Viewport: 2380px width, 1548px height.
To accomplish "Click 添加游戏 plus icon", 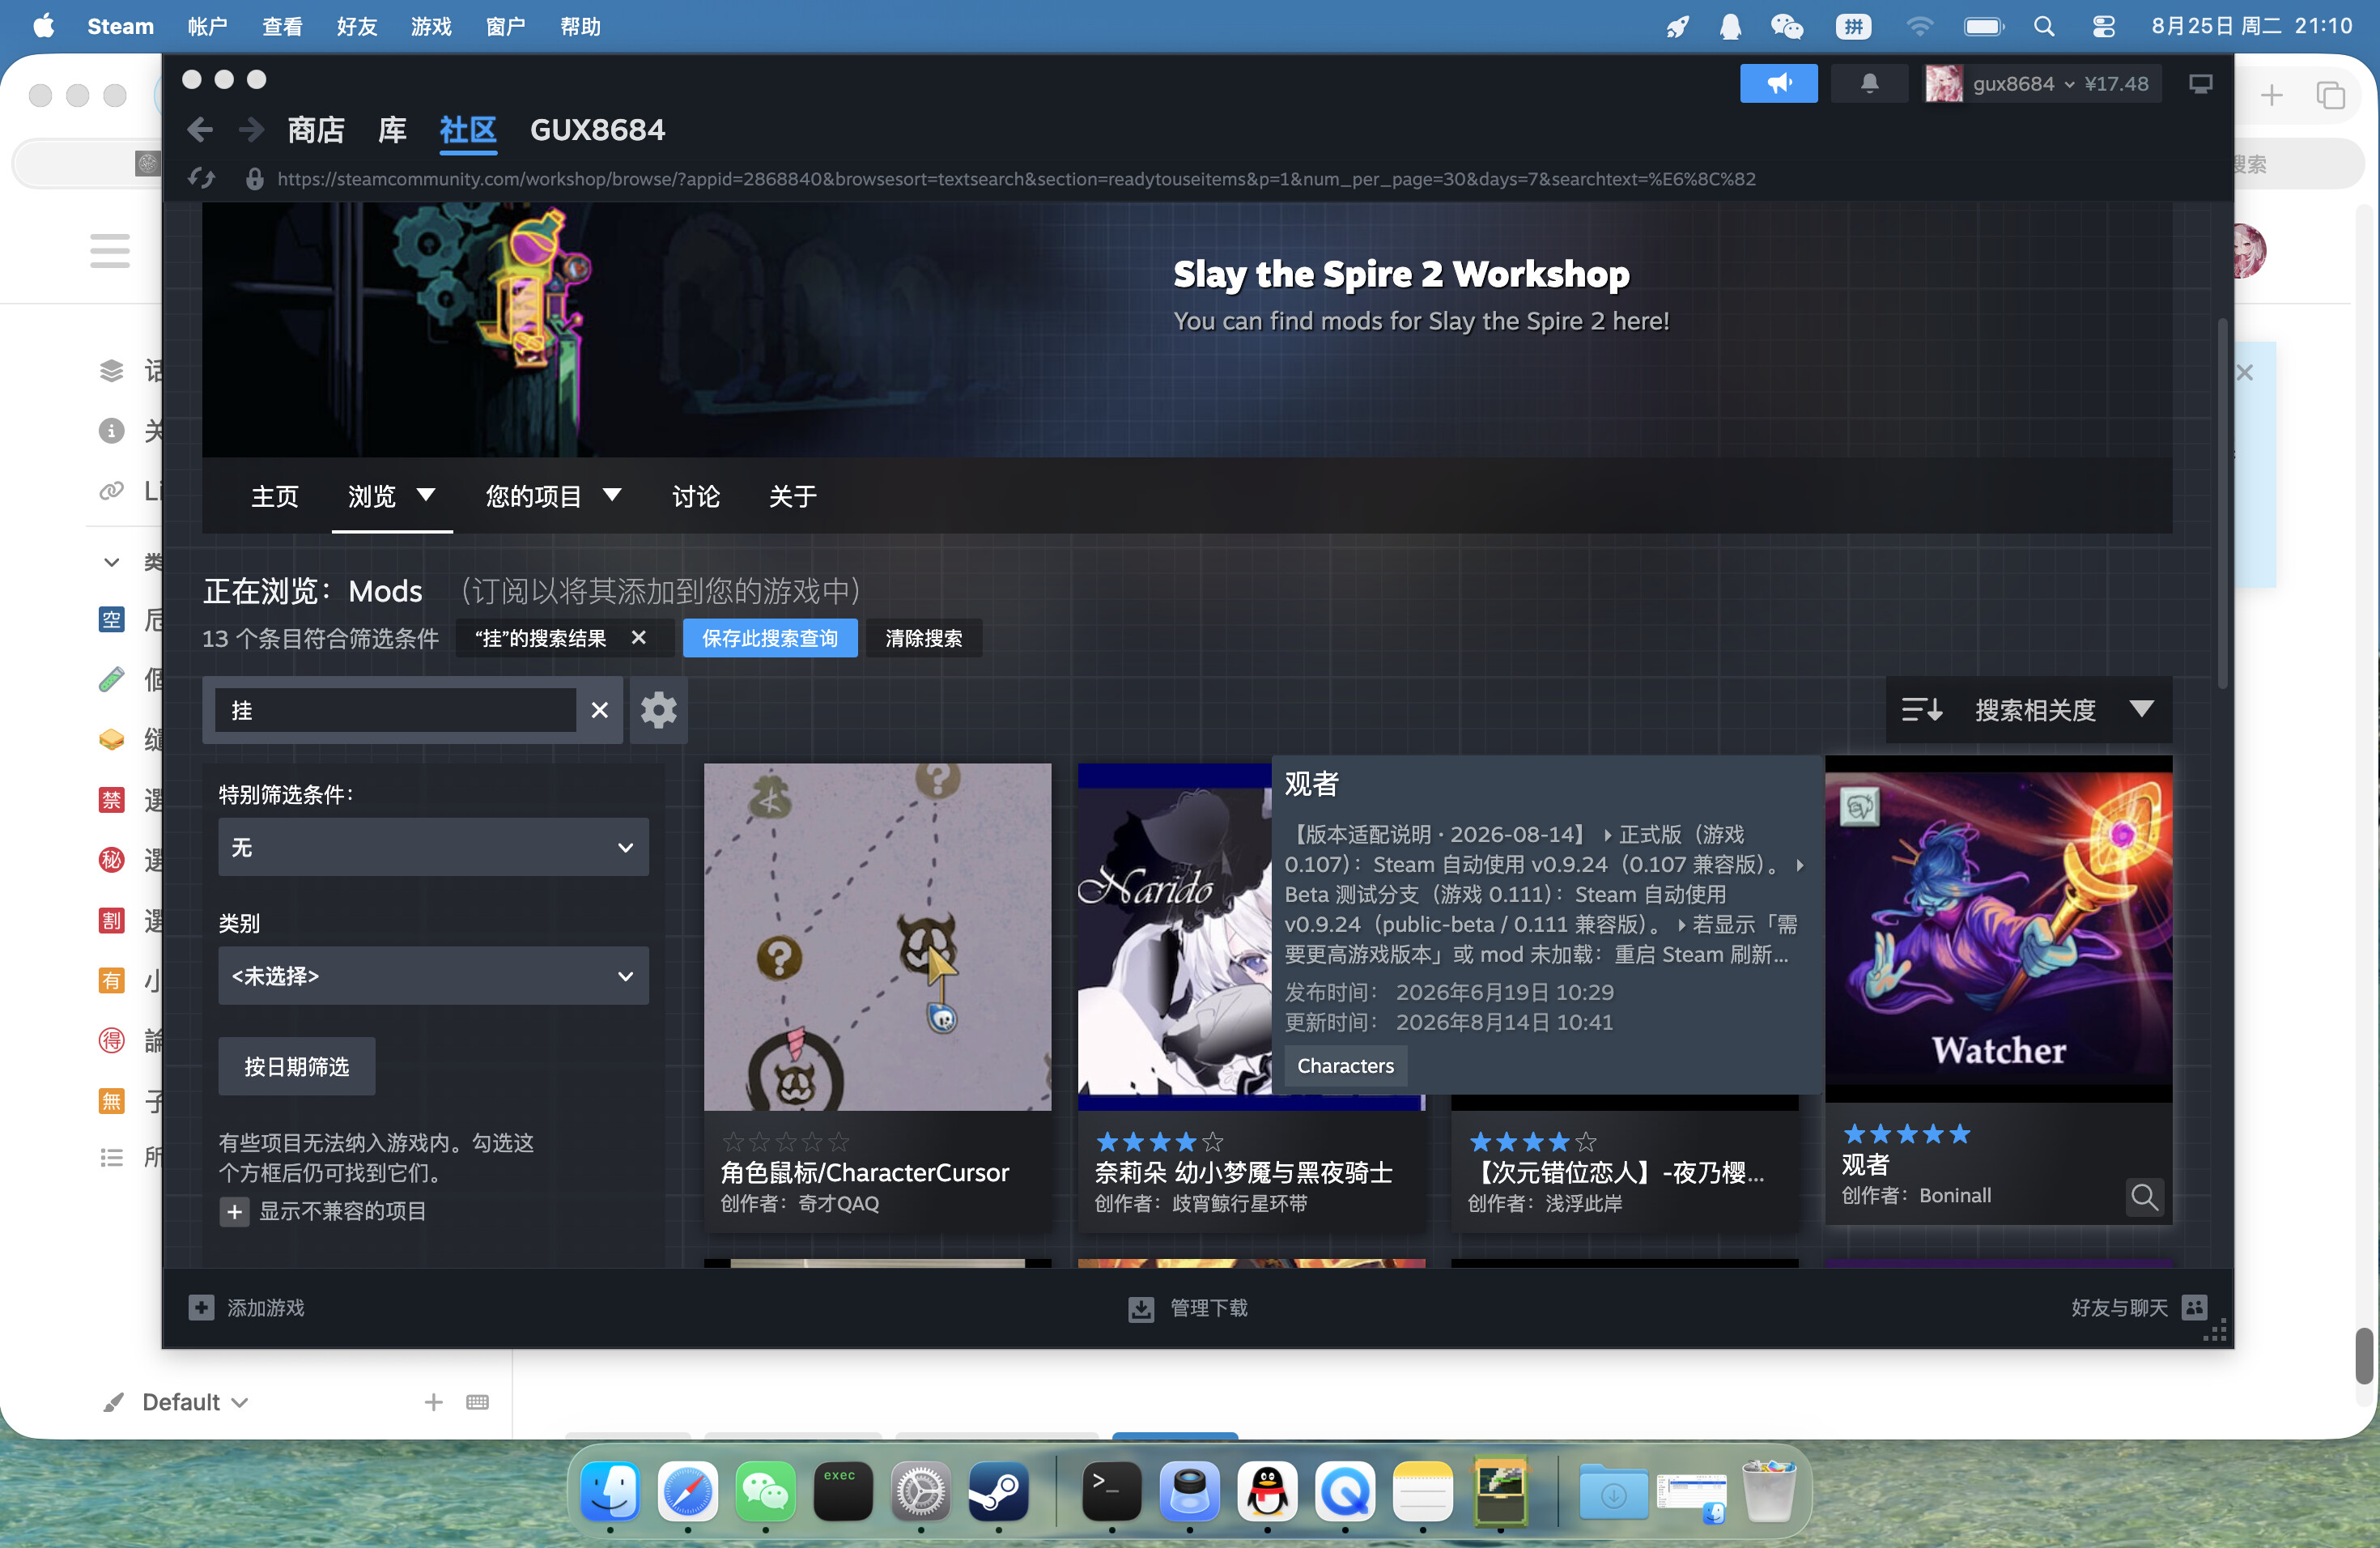I will pyautogui.click(x=201, y=1307).
